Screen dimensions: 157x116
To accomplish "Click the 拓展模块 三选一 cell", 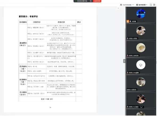I will click(23, 82).
